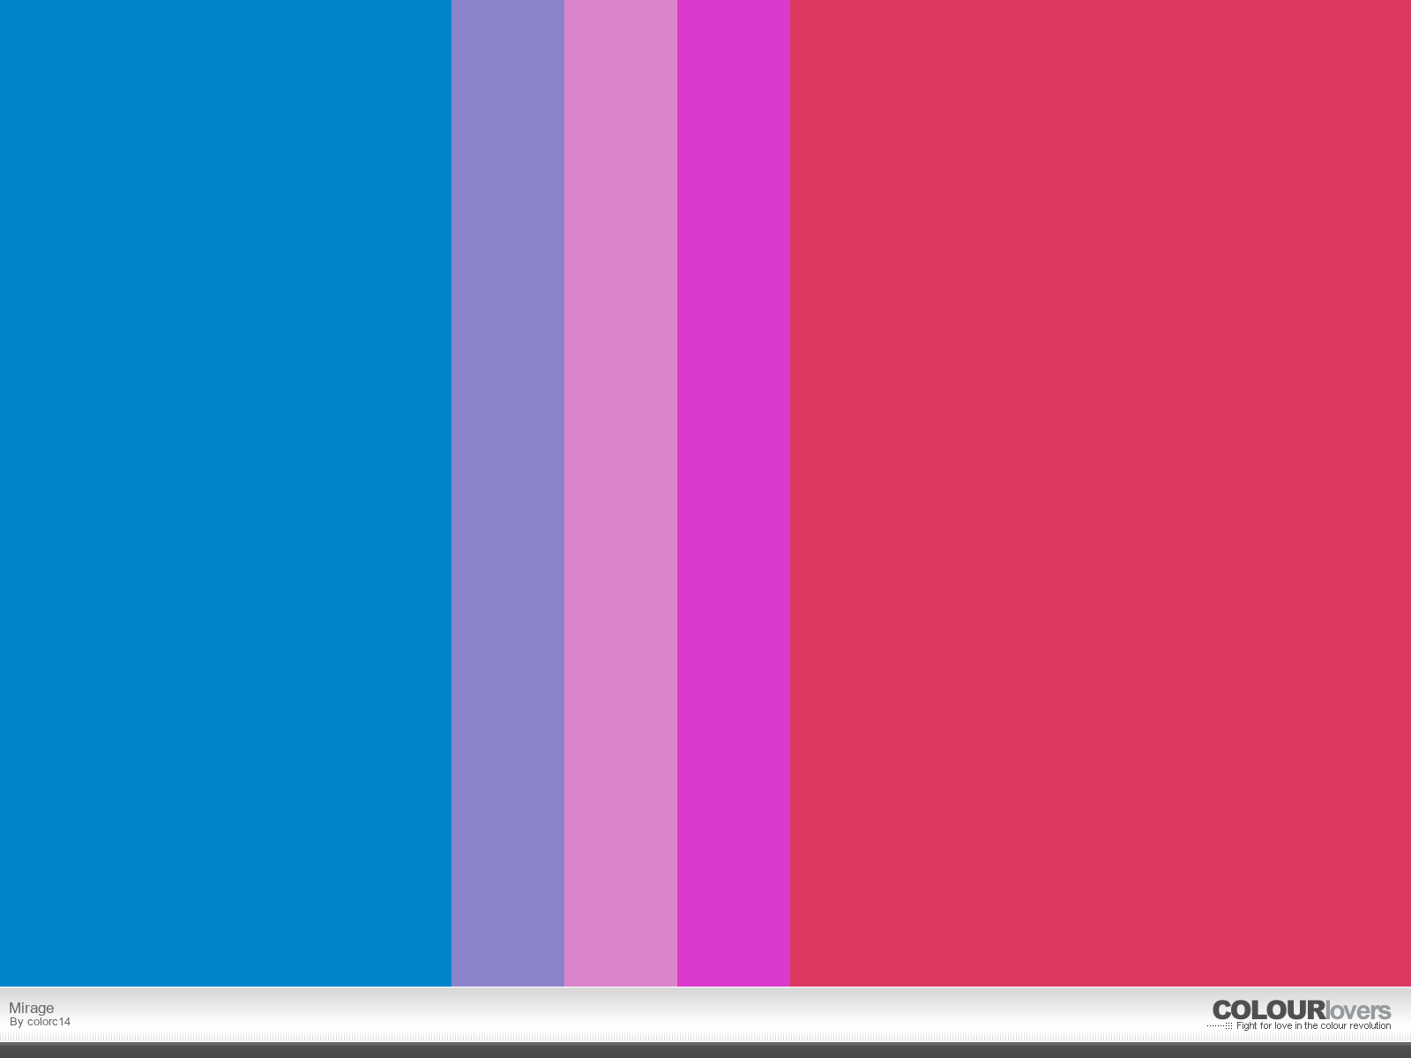
Task: Click the word love in the tagline
Action: tap(1284, 1026)
